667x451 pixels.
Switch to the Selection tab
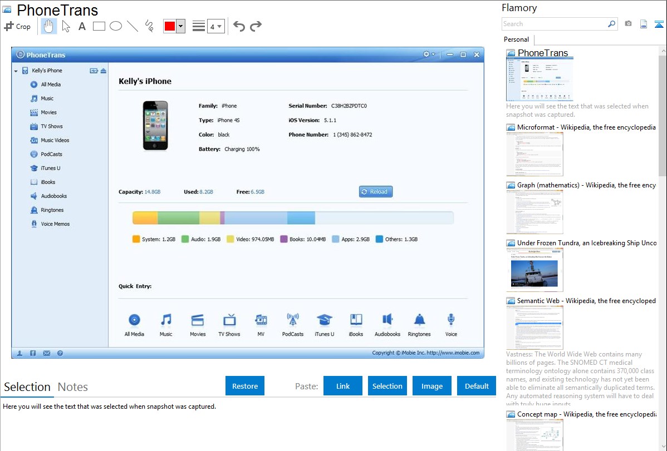[x=27, y=387]
